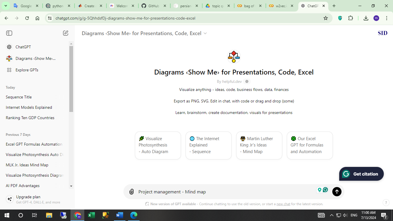Open 'Diagrams ‹Show Me›' in sidebar
This screenshot has width=393, height=221.
[36, 58]
